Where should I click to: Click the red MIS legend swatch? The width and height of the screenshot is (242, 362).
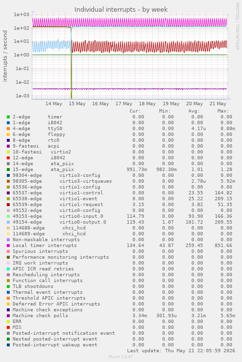[x=8, y=327]
